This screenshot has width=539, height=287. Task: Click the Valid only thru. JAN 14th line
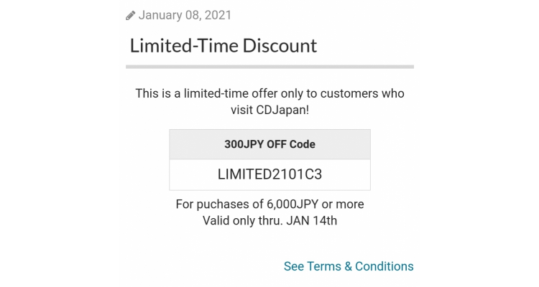tap(269, 221)
